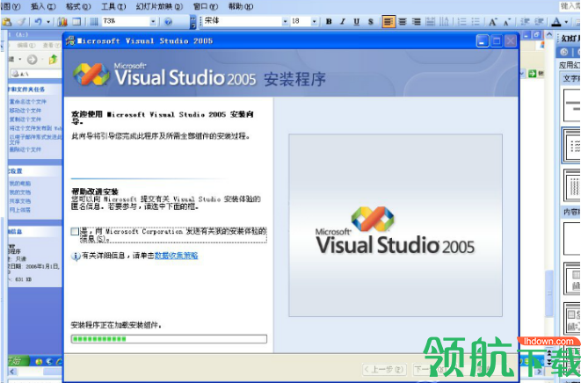Open the 宋体 font name dropdown
Screen dimensions: 581x383
coord(285,21)
